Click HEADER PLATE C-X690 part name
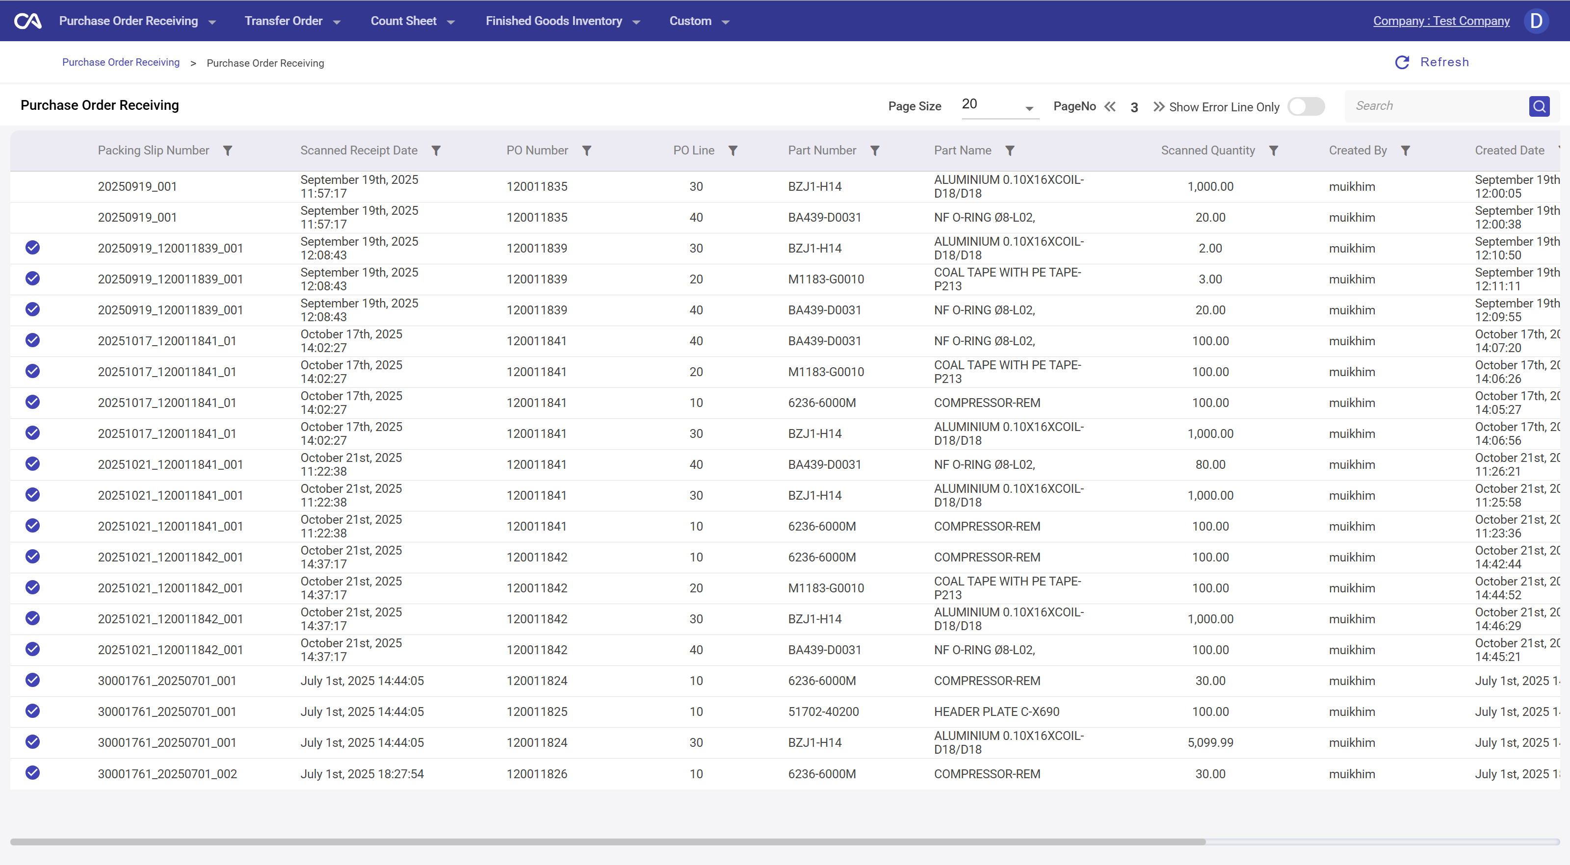Screen dimensions: 1570x865 [996, 712]
